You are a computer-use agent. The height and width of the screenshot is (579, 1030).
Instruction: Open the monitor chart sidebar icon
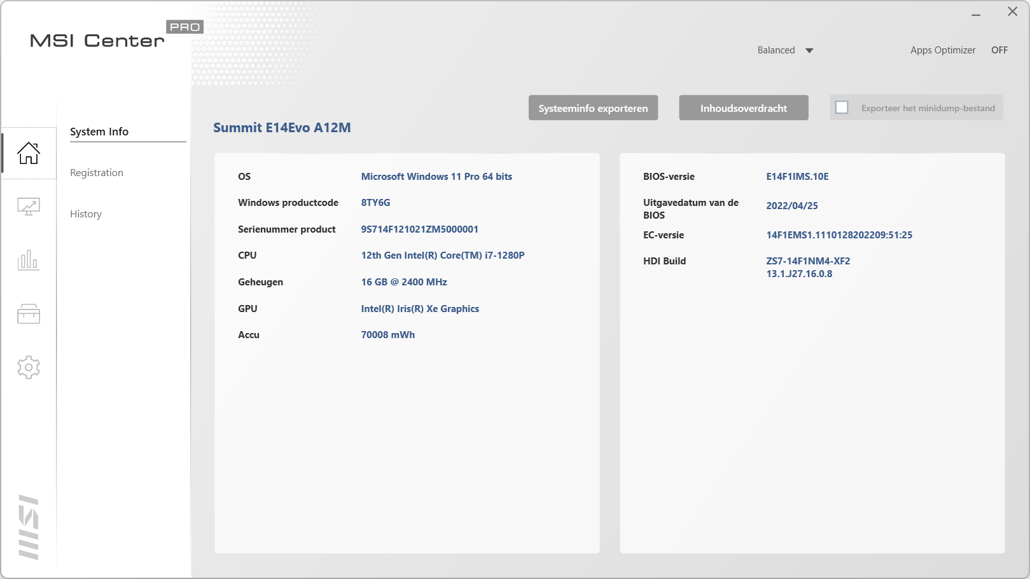(x=29, y=207)
